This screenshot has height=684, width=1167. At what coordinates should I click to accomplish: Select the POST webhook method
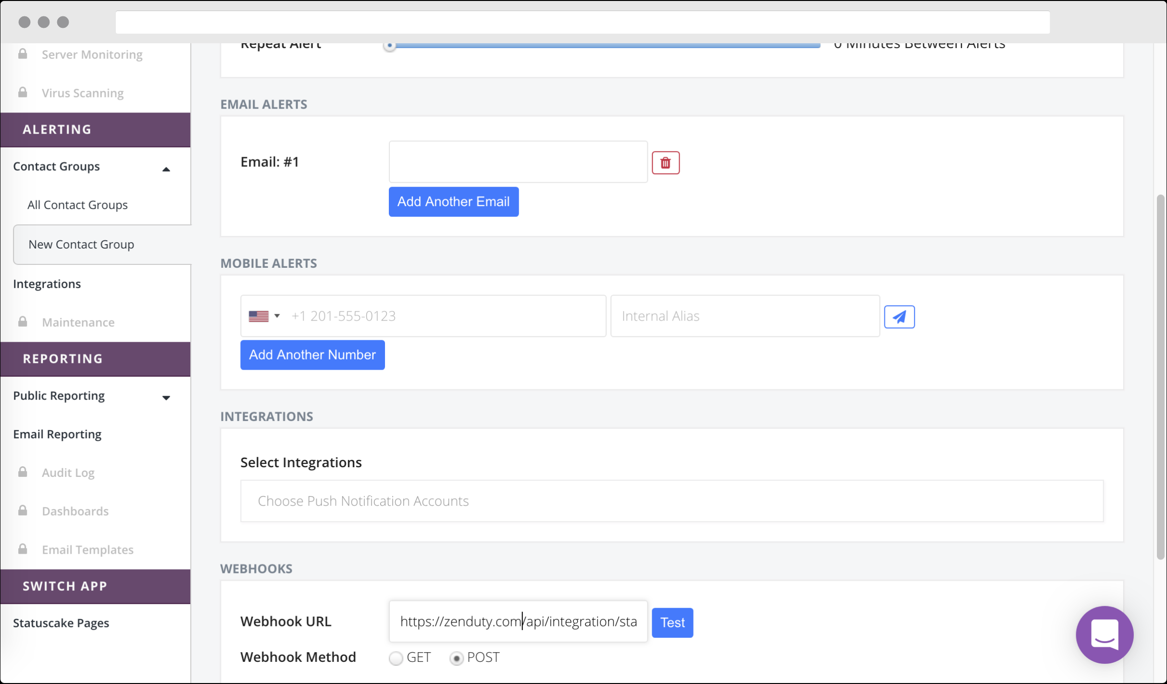point(456,658)
